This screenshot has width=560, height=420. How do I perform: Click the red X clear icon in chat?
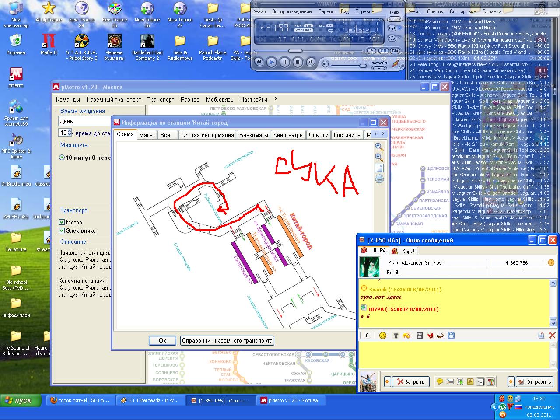[552, 336]
